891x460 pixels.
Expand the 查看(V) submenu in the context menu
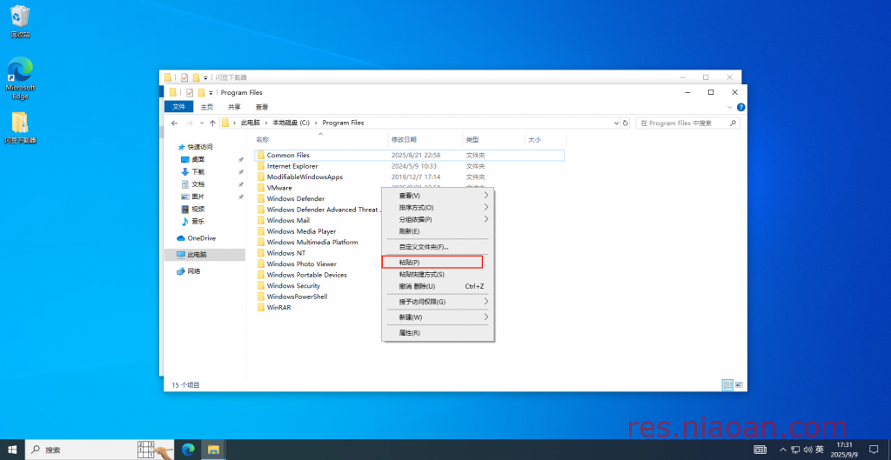click(x=486, y=195)
